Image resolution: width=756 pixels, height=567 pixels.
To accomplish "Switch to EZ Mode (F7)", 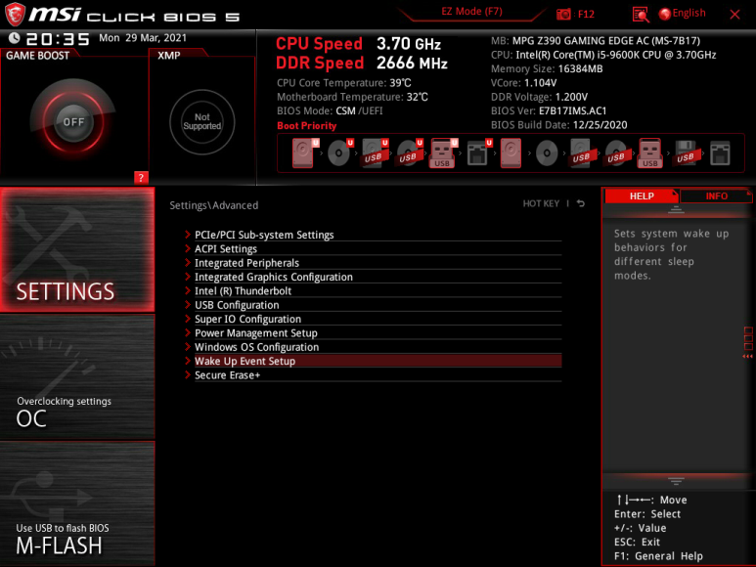I will pyautogui.click(x=471, y=11).
